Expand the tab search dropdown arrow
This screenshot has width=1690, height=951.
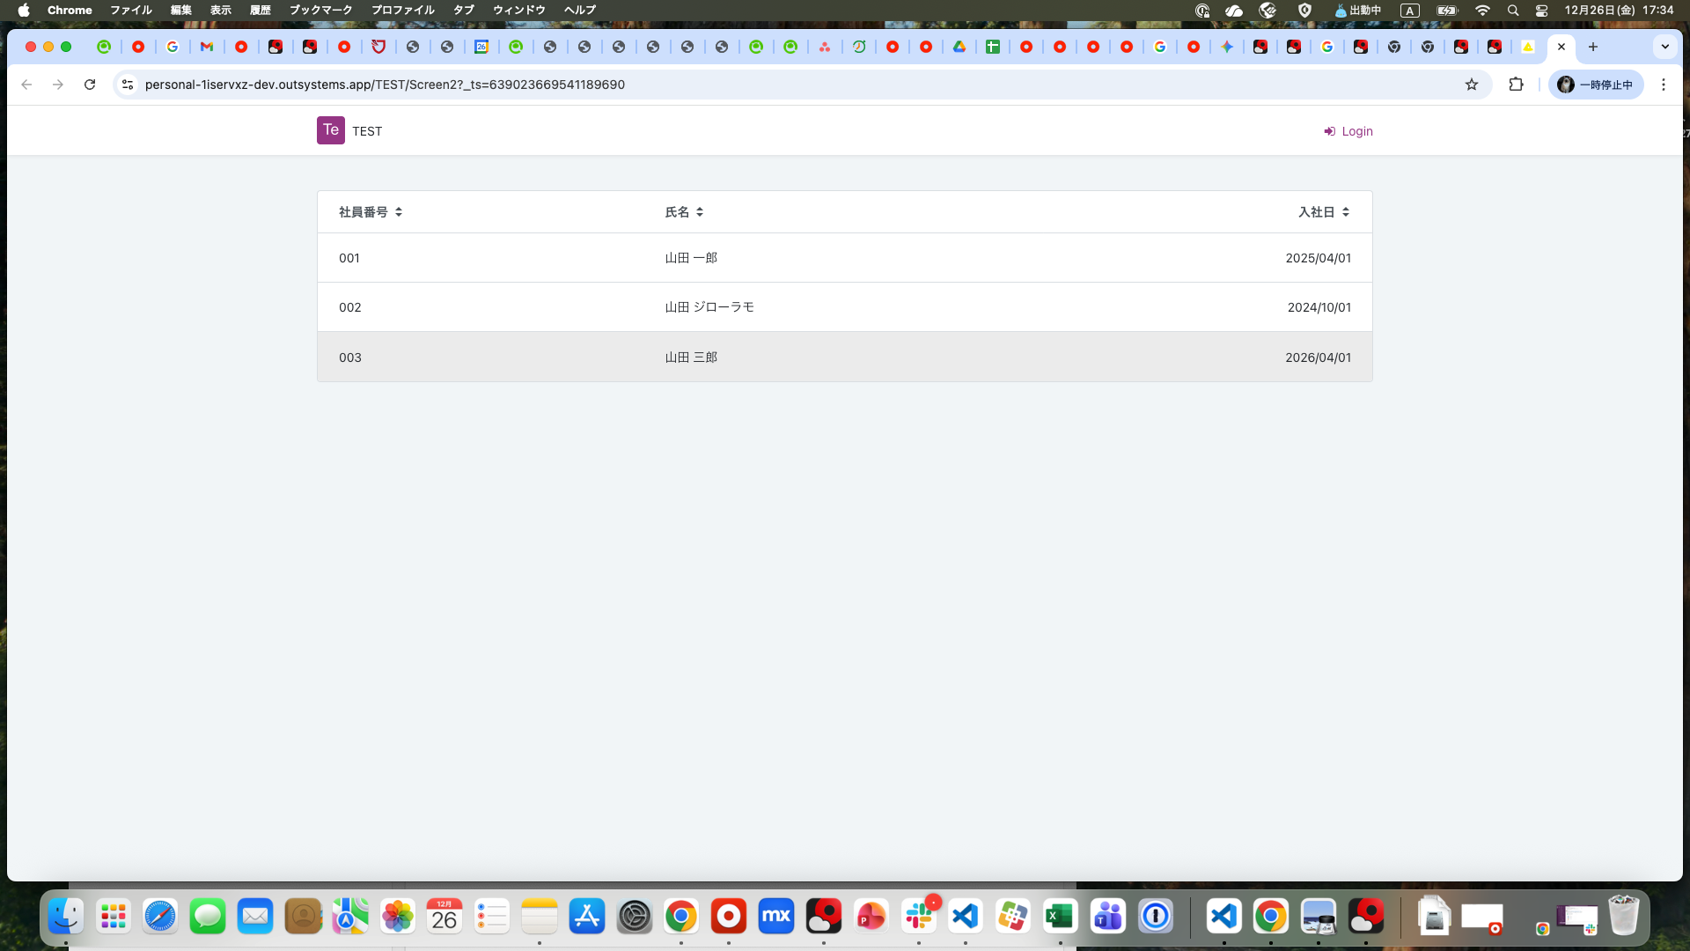pyautogui.click(x=1664, y=47)
